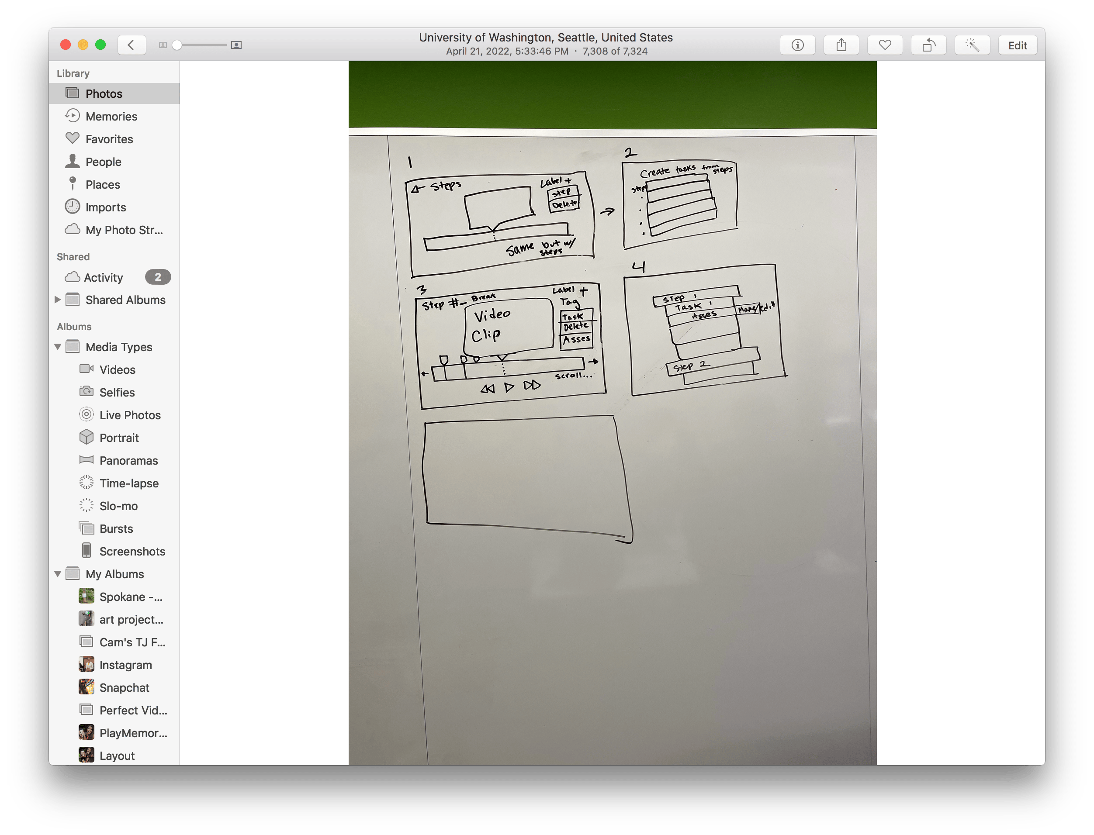Open the Share menu icon
This screenshot has width=1094, height=835.
tap(841, 45)
